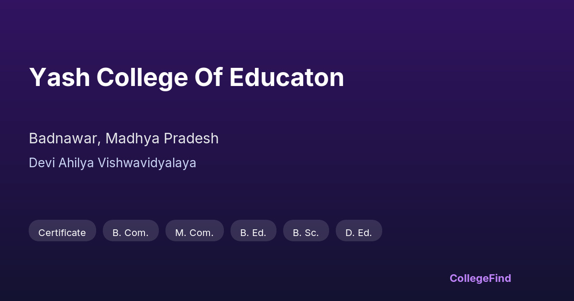Choose the B. Com. course tag

point(131,233)
